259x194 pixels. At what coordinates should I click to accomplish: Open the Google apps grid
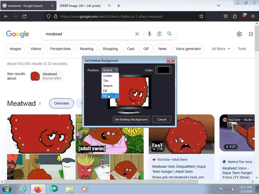click(x=251, y=34)
